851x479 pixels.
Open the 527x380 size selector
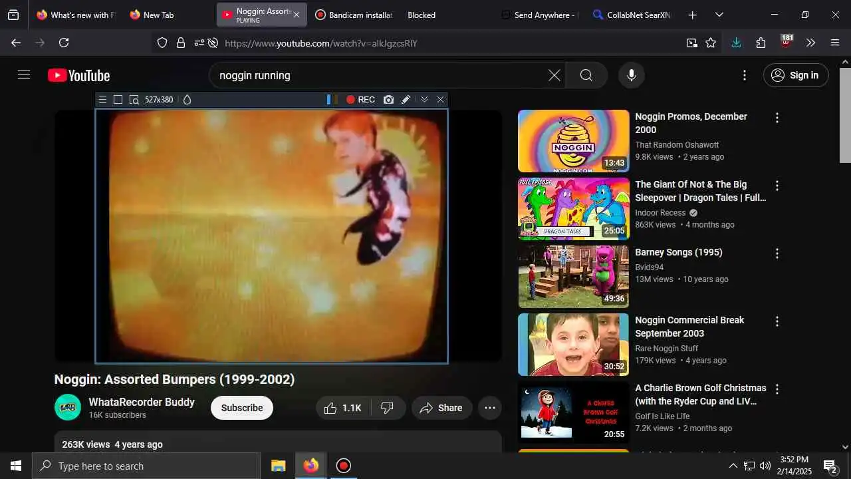pyautogui.click(x=159, y=100)
